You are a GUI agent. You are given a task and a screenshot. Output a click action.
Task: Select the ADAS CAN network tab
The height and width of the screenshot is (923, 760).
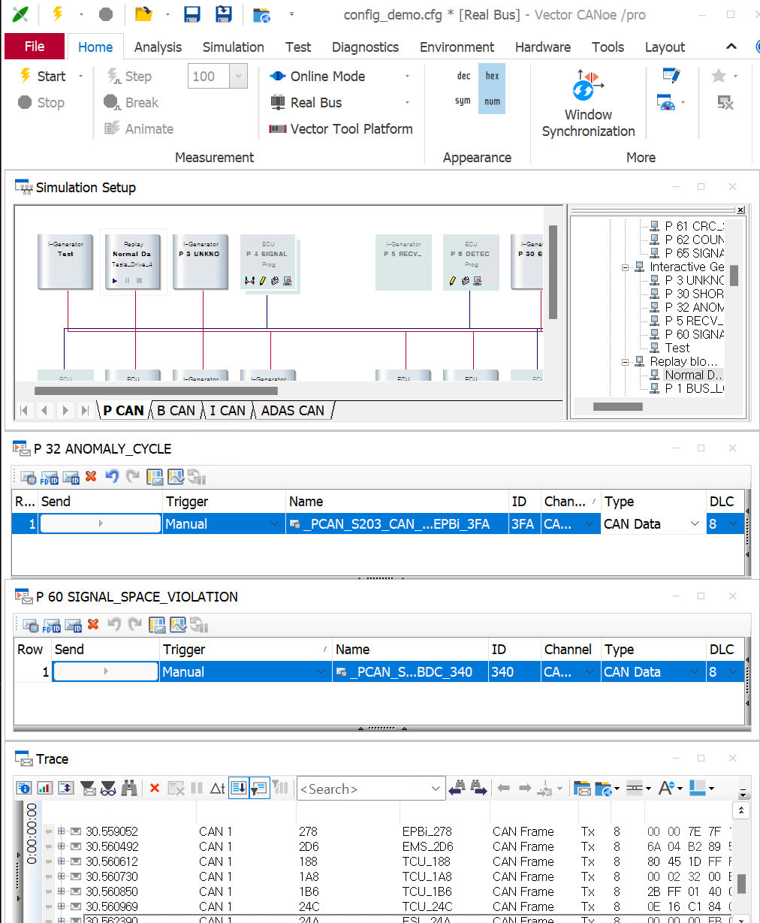[293, 410]
